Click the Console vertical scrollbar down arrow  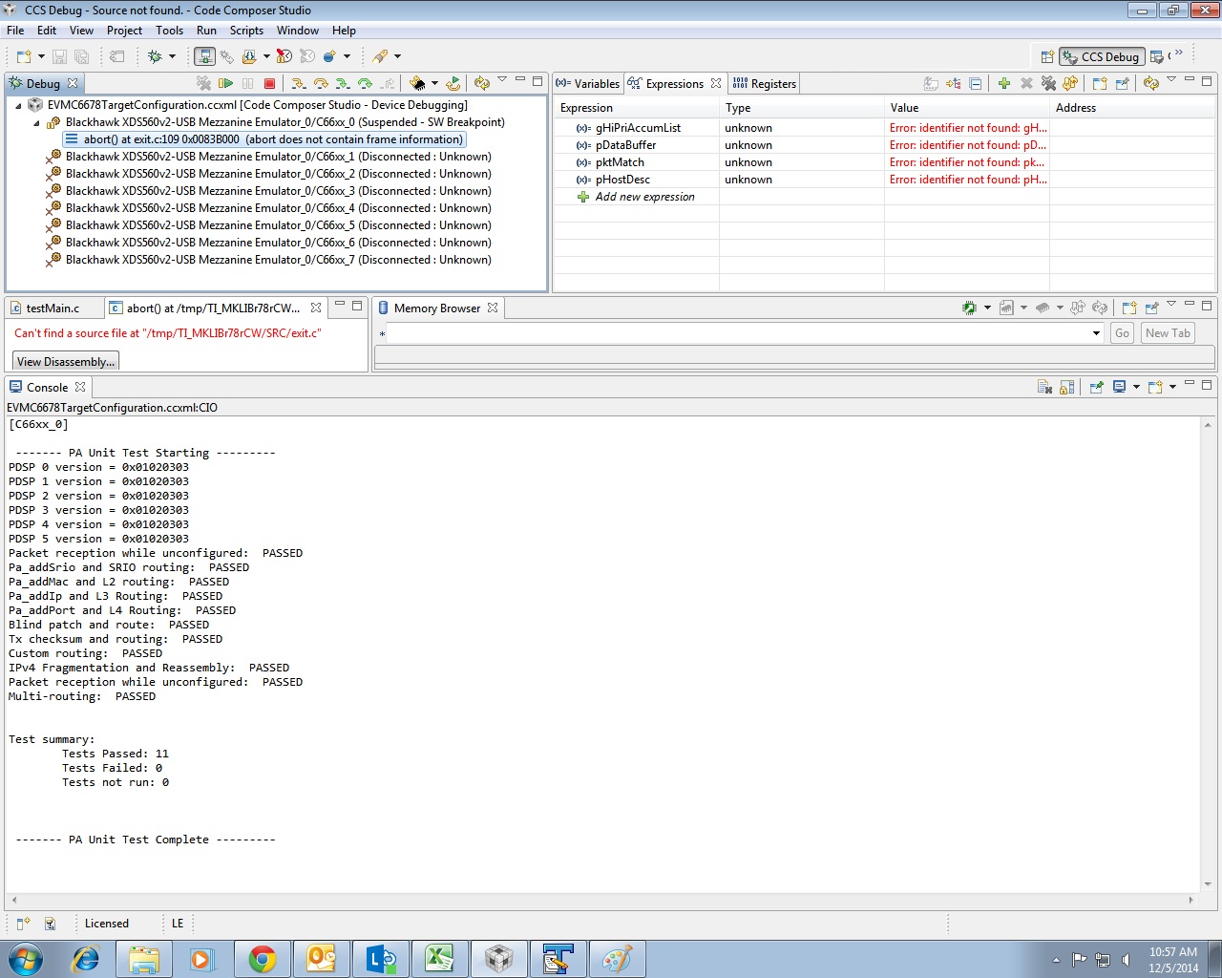(x=1208, y=884)
